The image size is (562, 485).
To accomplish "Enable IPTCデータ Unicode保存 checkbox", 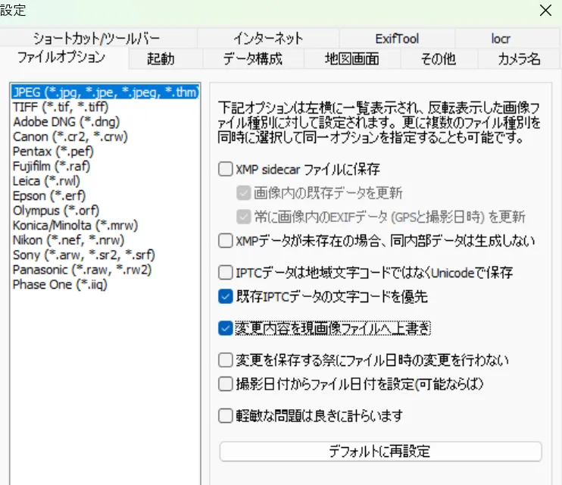I will tap(225, 272).
